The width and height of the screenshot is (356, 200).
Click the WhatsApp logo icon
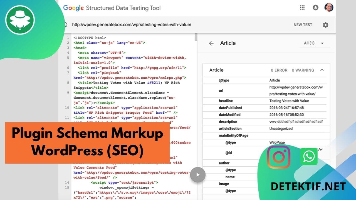tap(309, 156)
